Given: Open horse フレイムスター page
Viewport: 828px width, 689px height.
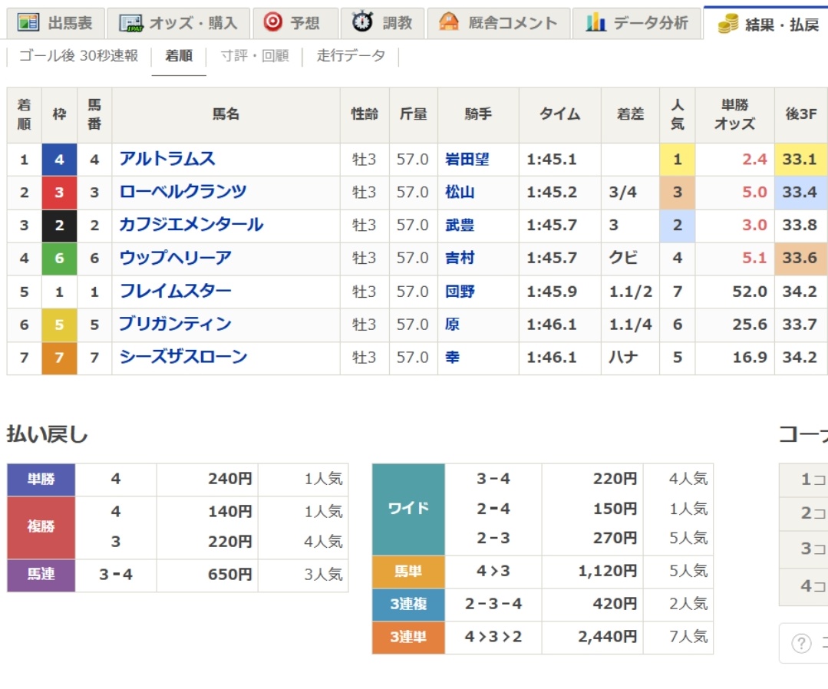Looking at the screenshot, I should [x=175, y=291].
